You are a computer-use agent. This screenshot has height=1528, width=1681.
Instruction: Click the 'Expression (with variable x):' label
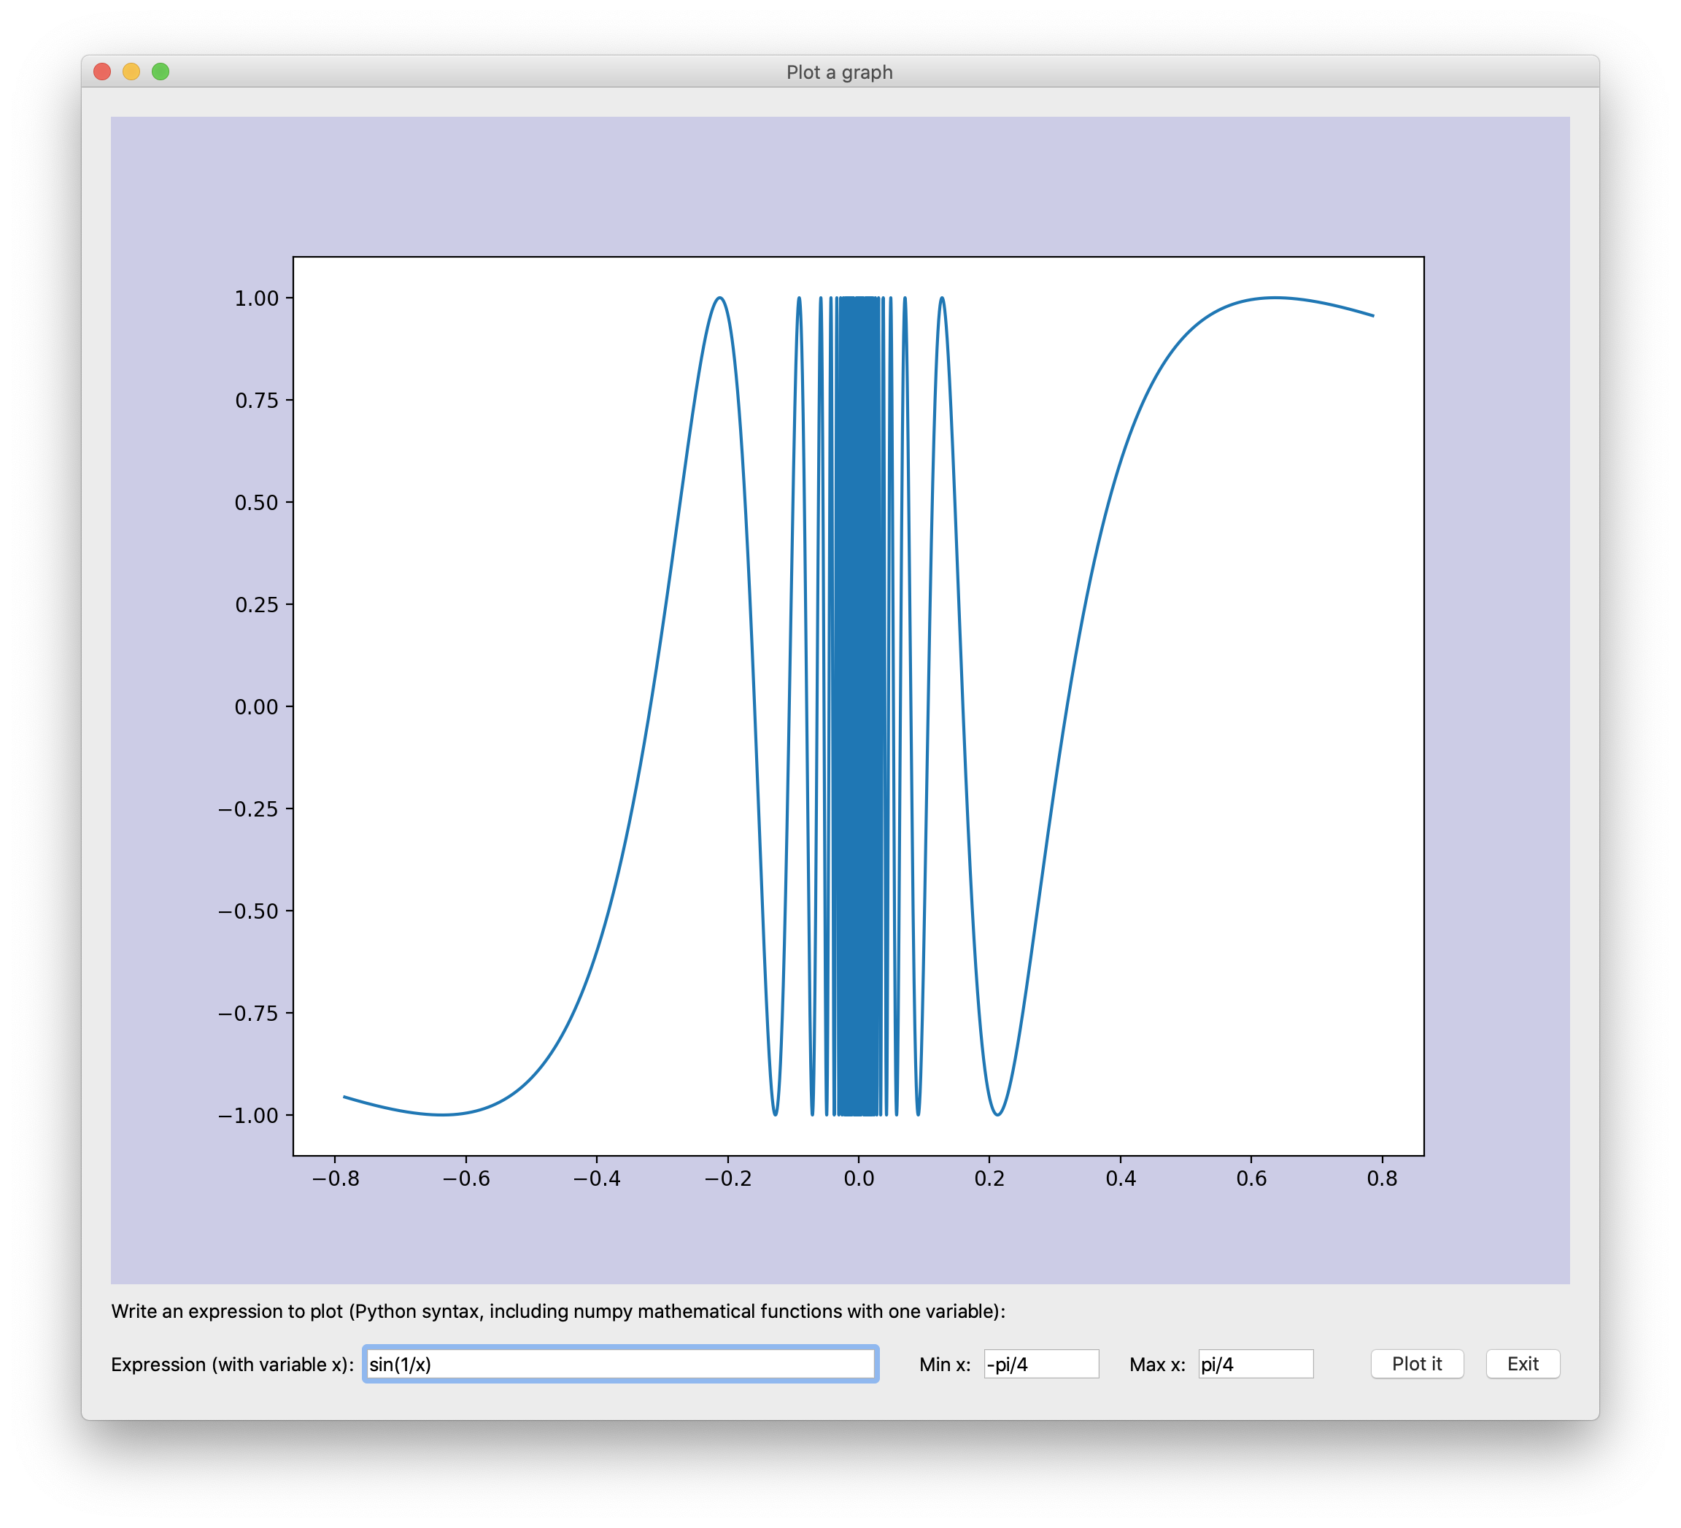click(x=233, y=1365)
